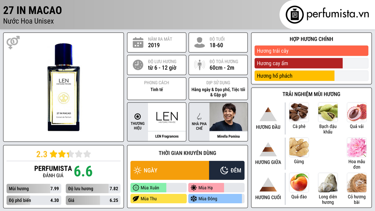Click the snowflake icon for Mùa Đông
Image resolution: width=375 pixels, height=211 pixels.
194,199
